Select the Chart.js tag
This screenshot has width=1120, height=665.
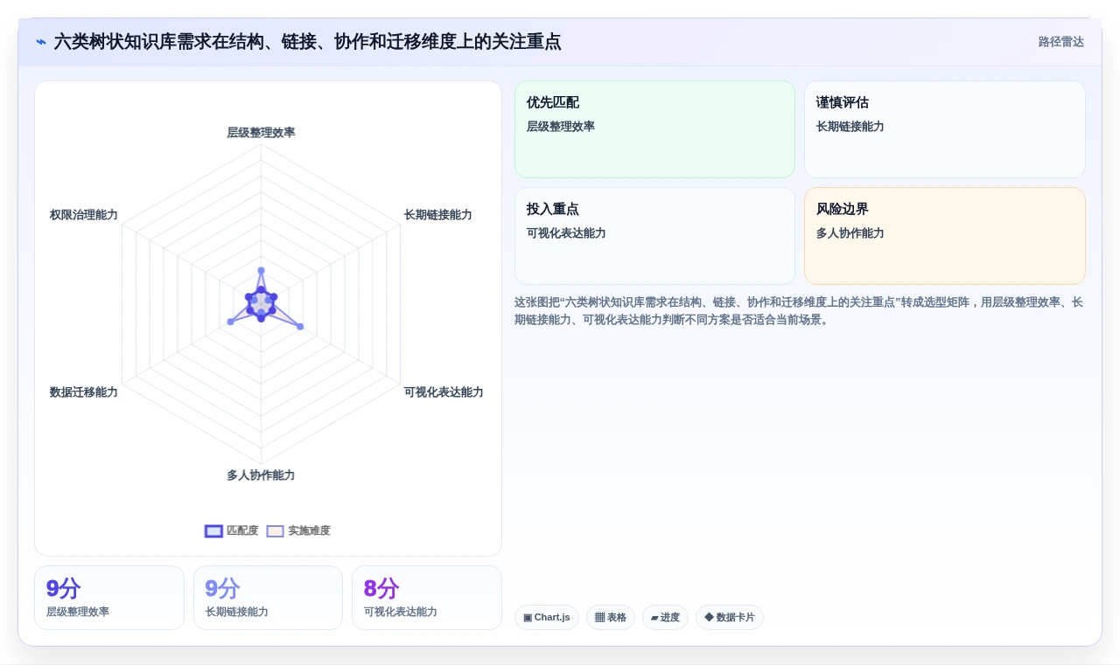coord(547,617)
